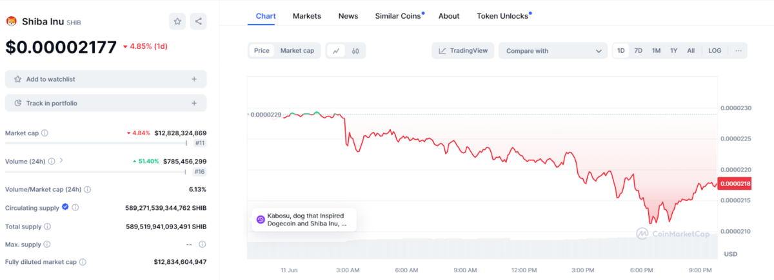Click the 4.84% market cap change value
Viewport: 774px width, 280px height.
point(138,133)
